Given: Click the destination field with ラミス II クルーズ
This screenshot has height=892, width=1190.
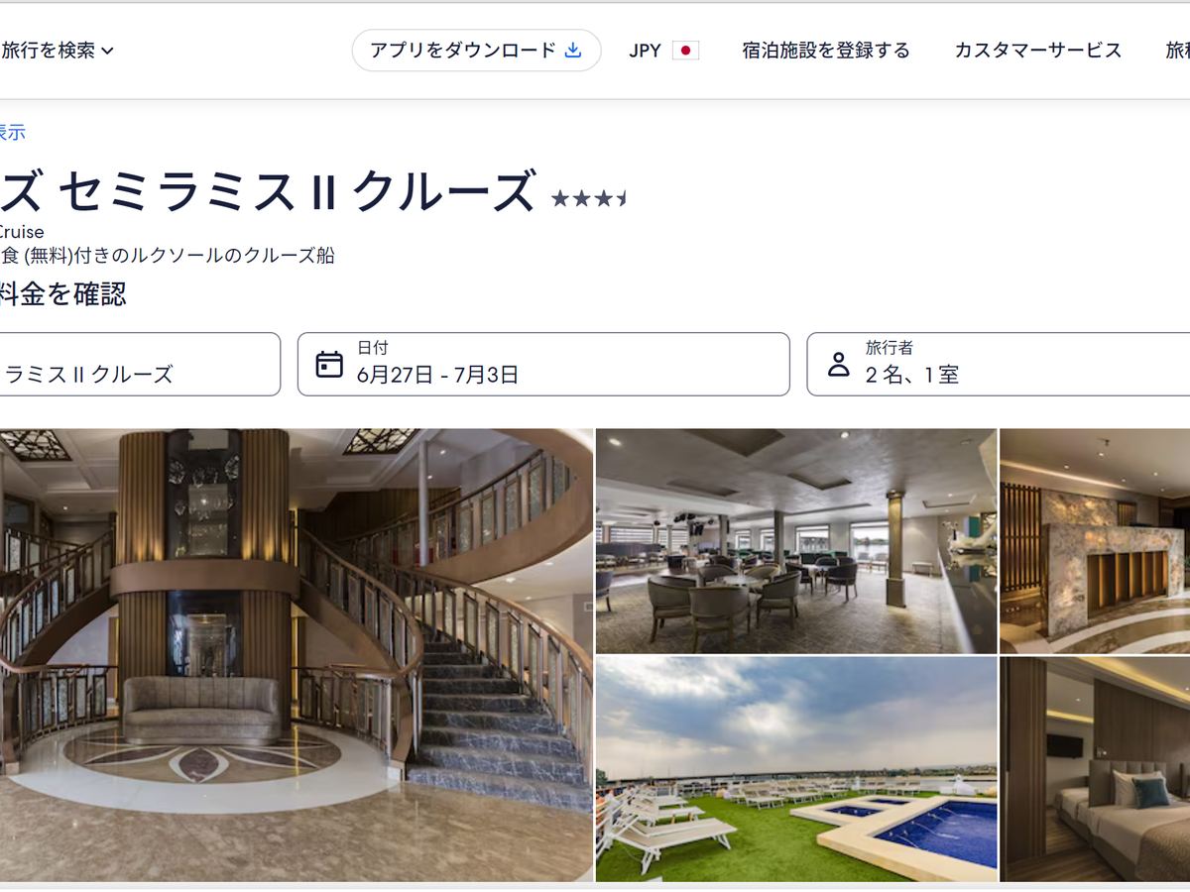Looking at the screenshot, I should tap(140, 364).
